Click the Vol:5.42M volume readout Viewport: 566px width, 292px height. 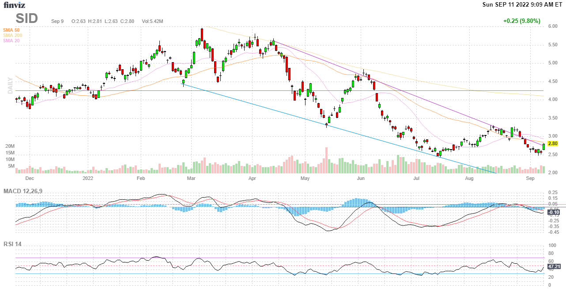pyautogui.click(x=152, y=21)
